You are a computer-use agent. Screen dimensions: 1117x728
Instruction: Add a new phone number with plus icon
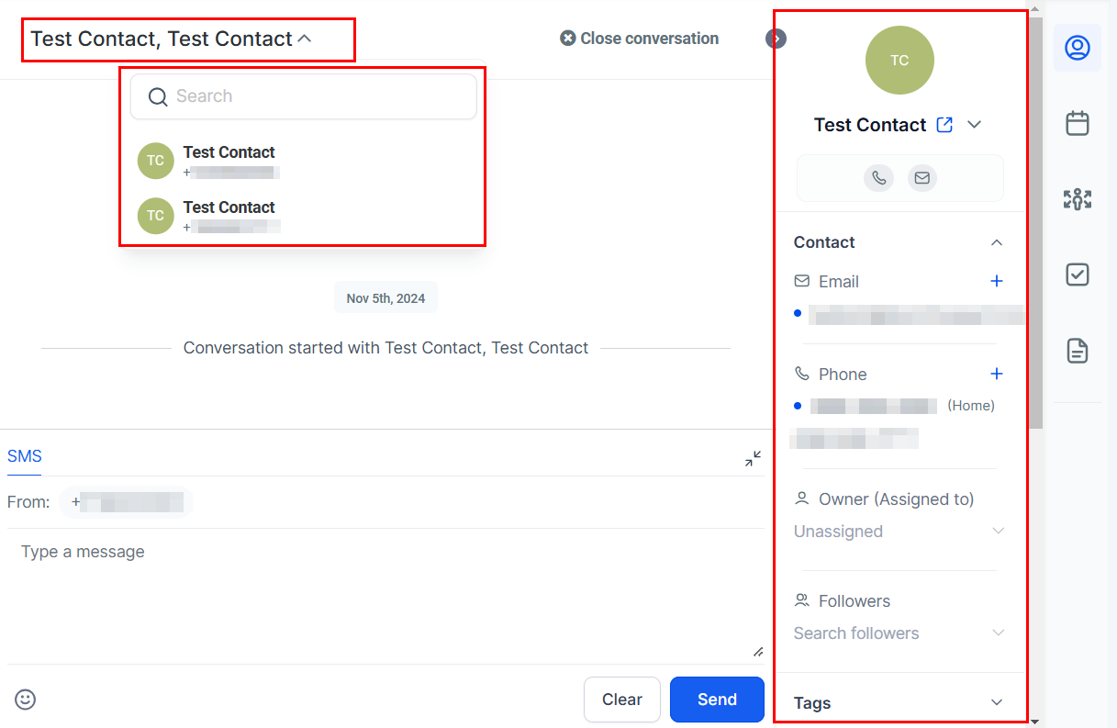point(997,375)
